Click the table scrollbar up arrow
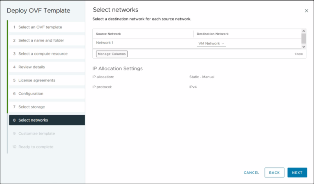 303,31
